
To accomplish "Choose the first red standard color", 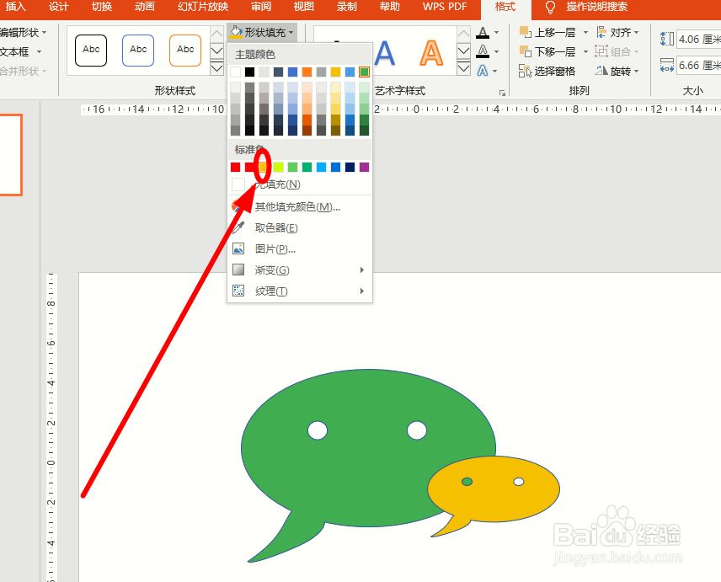I will (236, 167).
